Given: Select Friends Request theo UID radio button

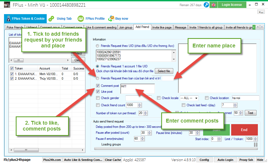Looking at the screenshot, I should (98, 46).
